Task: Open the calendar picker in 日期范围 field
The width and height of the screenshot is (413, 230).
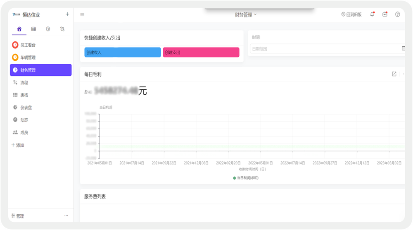Action: 404,48
